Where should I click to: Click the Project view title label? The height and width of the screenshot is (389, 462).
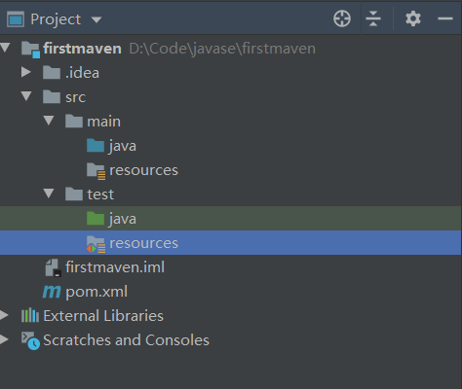click(x=56, y=19)
